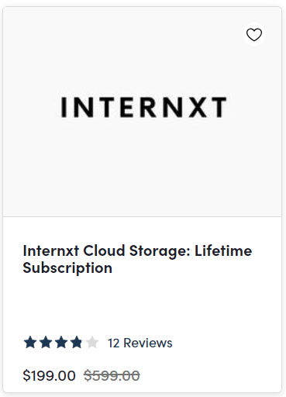Click the fourth filled rating star
This screenshot has width=286, height=397.
tap(77, 343)
